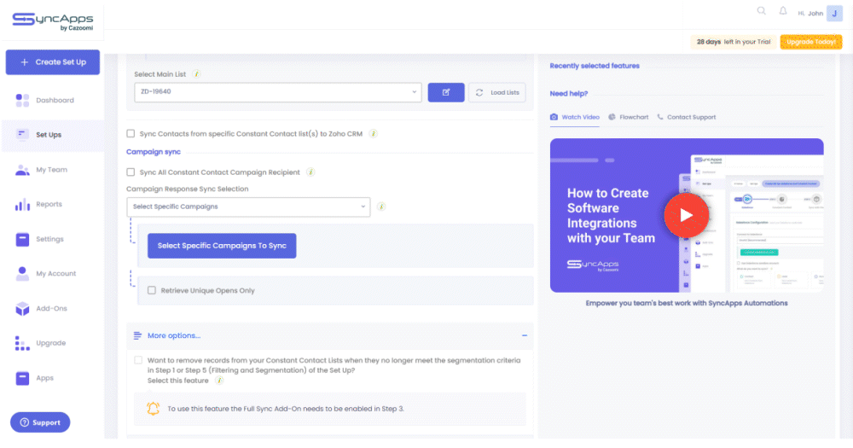The image size is (853, 448).
Task: Click info icon next to Select Main List
Action: coord(196,74)
